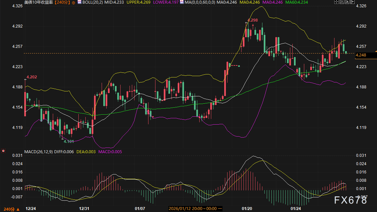
Task: Click the UPPER:4.269 Bollinger legend value
Action: [x=137, y=2]
